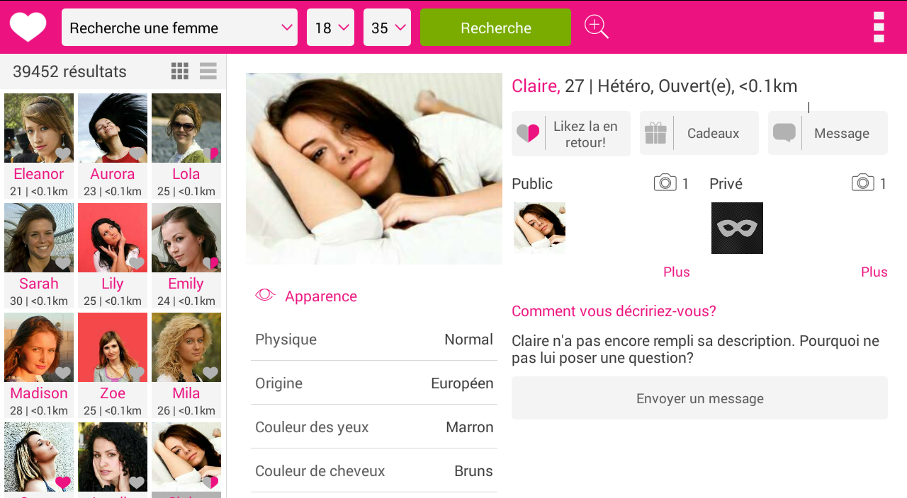This screenshot has height=498, width=907.
Task: Switch results to list view
Action: pyautogui.click(x=208, y=71)
